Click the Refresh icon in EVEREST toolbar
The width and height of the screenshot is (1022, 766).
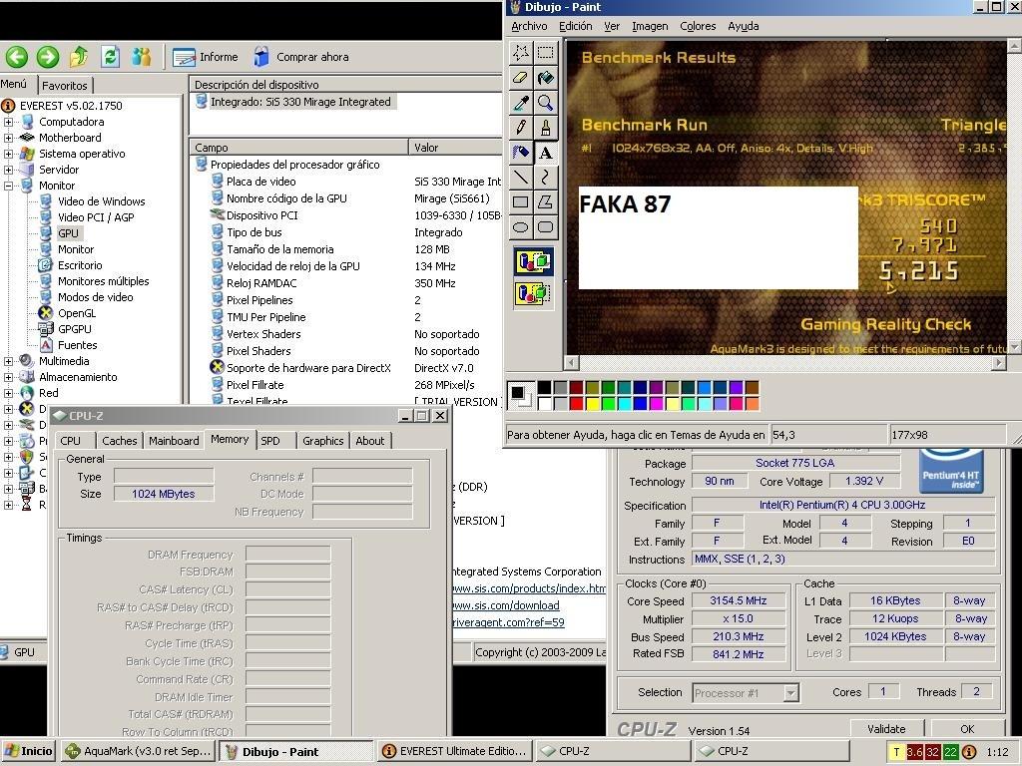click(x=110, y=57)
